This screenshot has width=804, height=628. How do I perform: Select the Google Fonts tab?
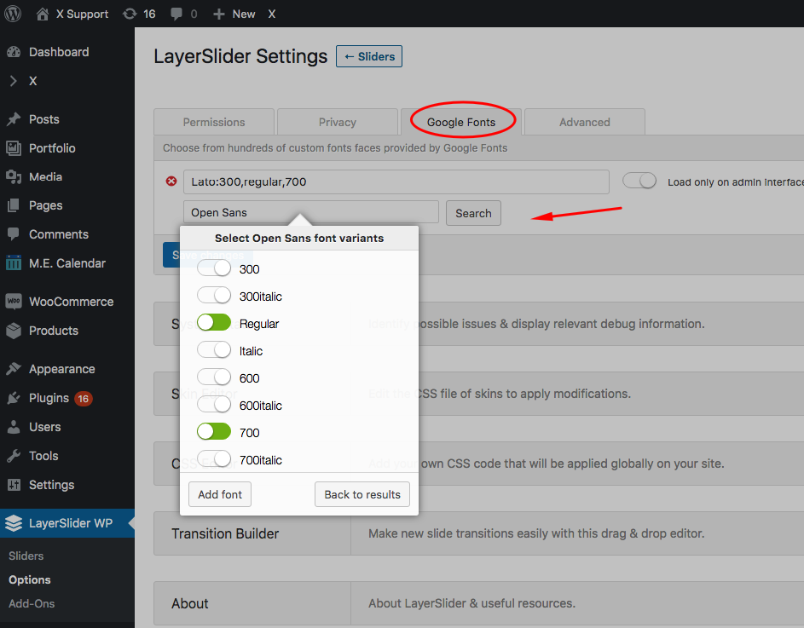pos(461,122)
